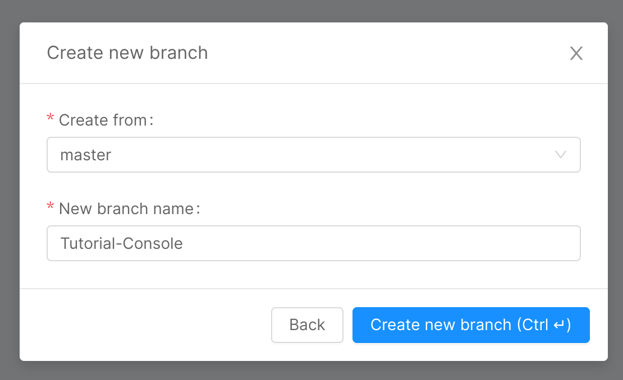Click the Create new branch button
The height and width of the screenshot is (380, 623).
tap(471, 325)
